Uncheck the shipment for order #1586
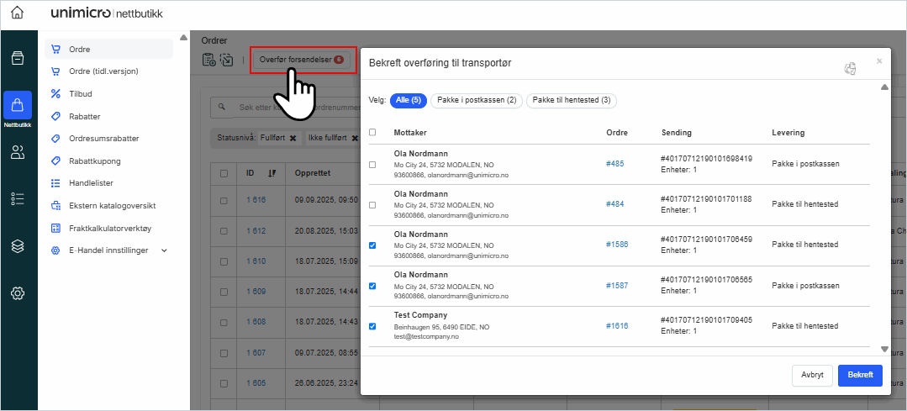907x411 pixels. click(372, 245)
